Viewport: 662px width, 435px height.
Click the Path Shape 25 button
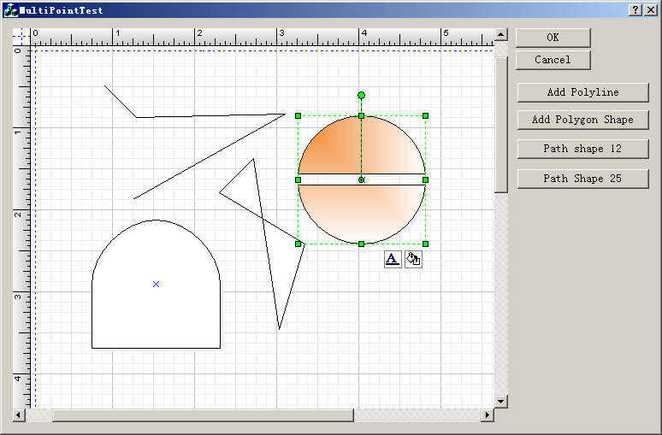point(582,179)
